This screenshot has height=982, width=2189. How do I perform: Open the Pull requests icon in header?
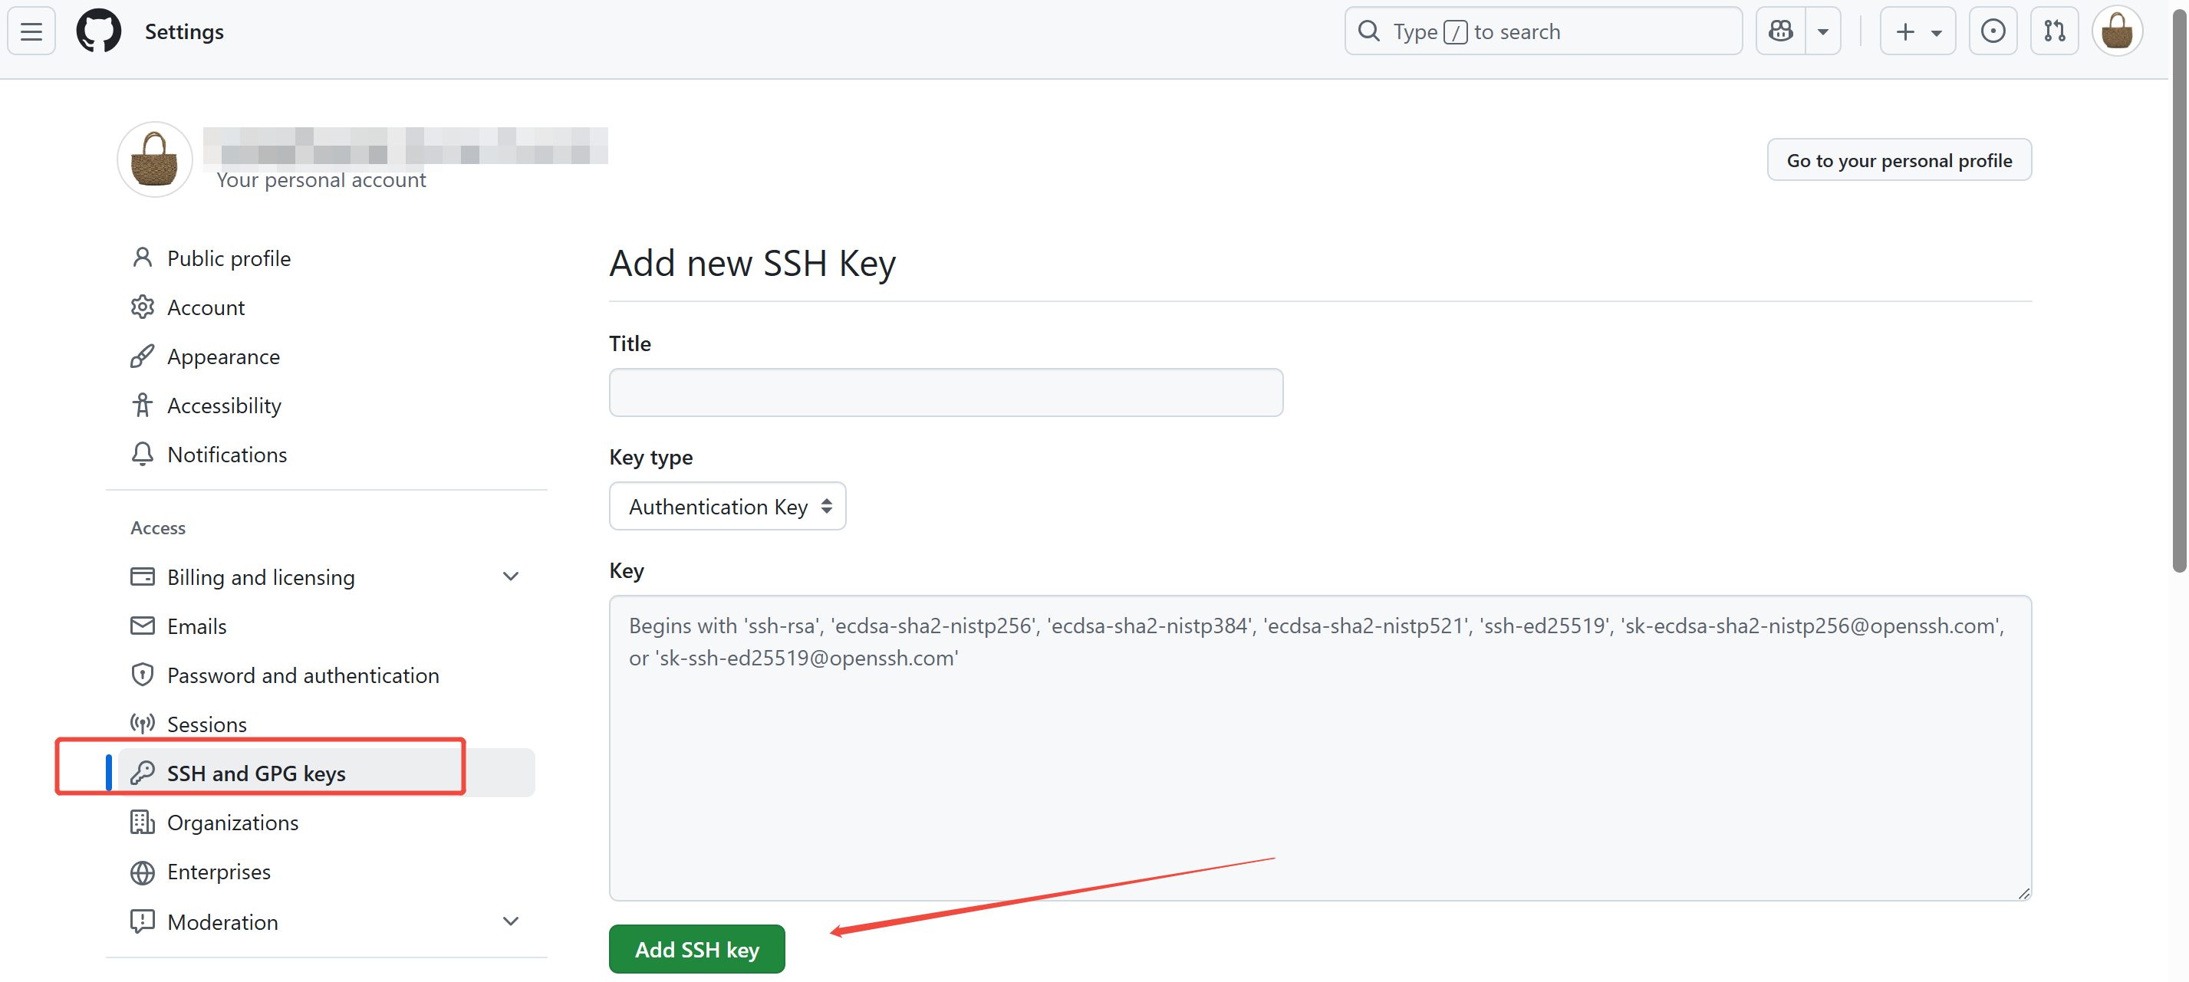[2054, 31]
